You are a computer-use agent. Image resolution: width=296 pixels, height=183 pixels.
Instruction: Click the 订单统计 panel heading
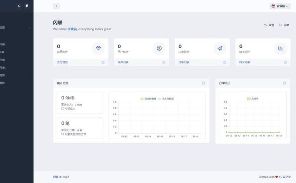[225, 83]
